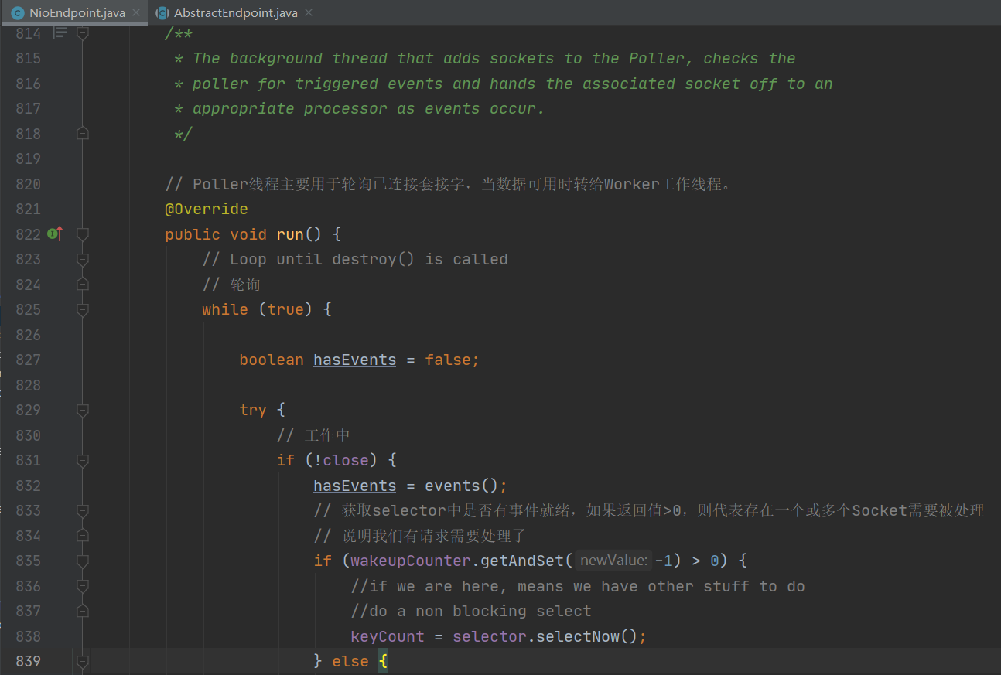Click the newValue: parameter inlay hint
1001x675 pixels.
pos(613,561)
